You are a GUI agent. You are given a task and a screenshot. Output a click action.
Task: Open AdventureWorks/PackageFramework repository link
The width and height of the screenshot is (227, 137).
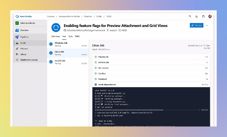(84, 30)
